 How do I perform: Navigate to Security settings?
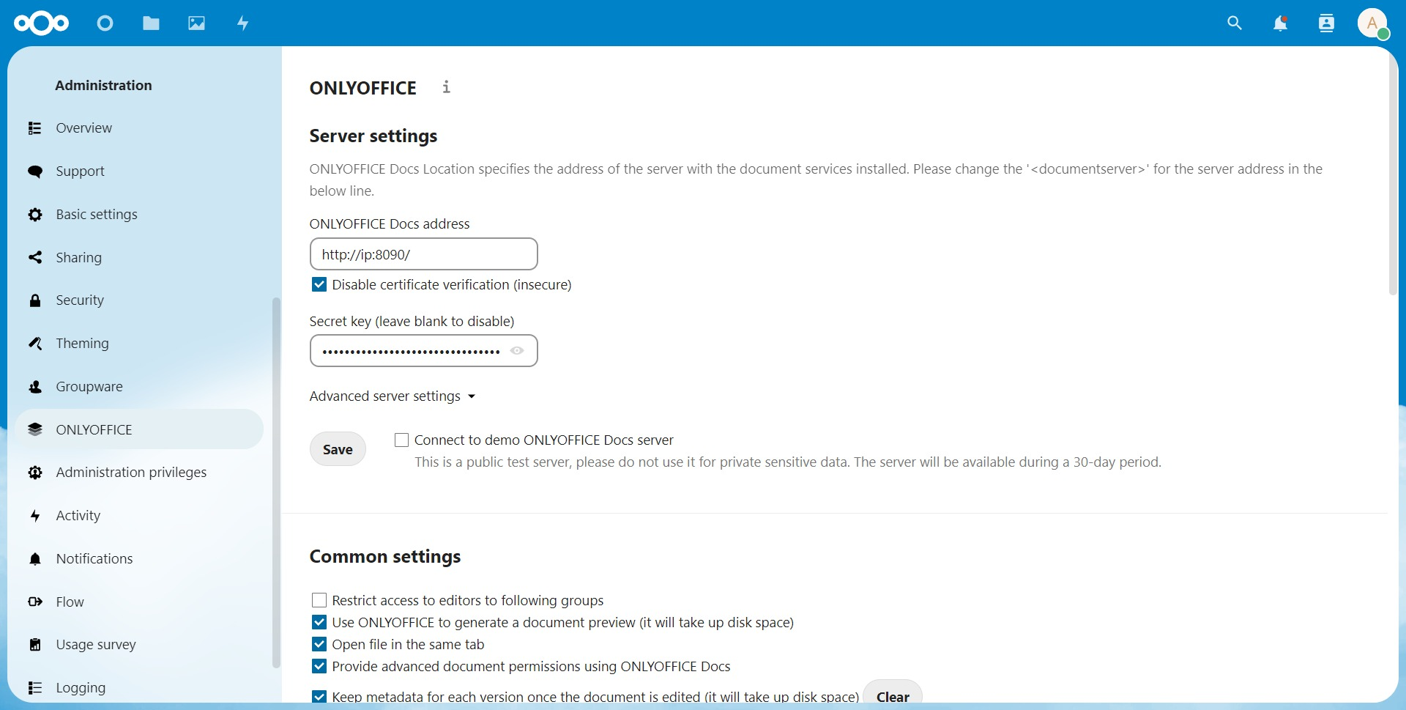pos(139,300)
